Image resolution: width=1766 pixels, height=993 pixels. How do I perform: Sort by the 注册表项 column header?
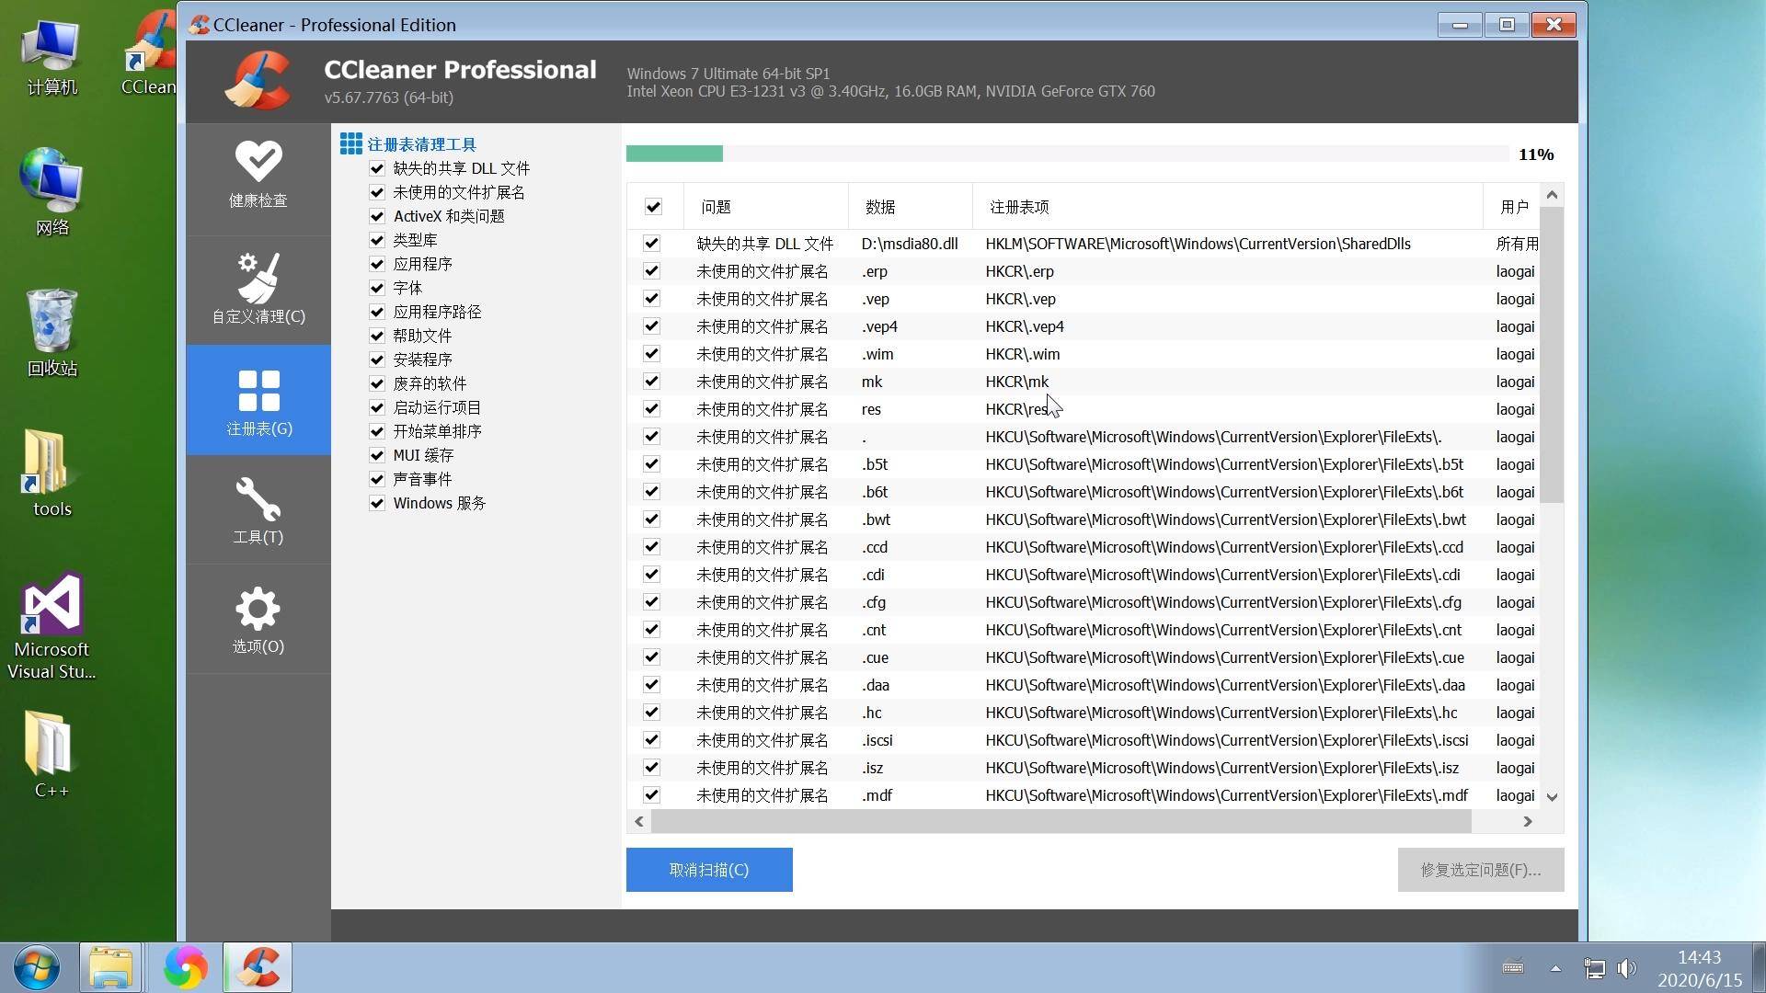tap(1228, 207)
